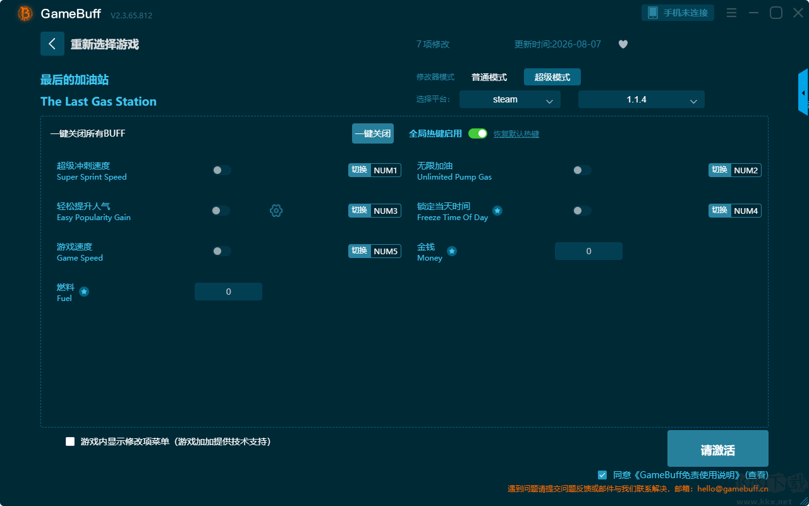Select 普通模式 normal mode tab
The width and height of the screenshot is (809, 506).
489,77
